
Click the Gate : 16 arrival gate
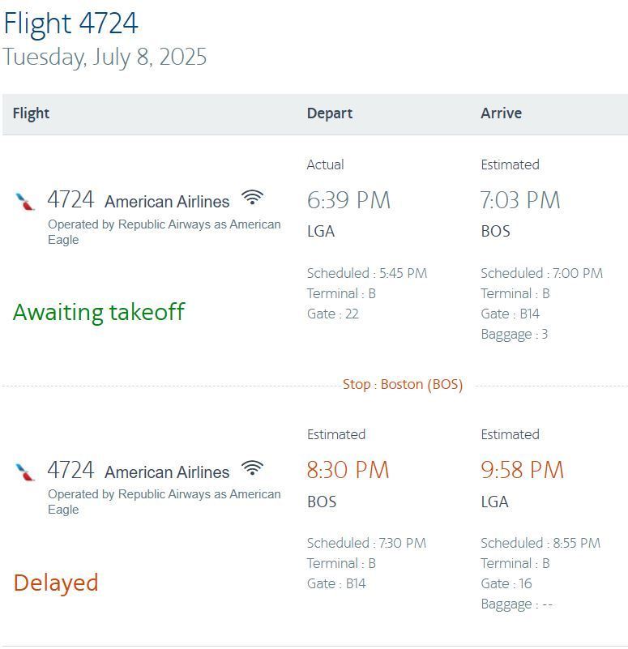coord(506,584)
